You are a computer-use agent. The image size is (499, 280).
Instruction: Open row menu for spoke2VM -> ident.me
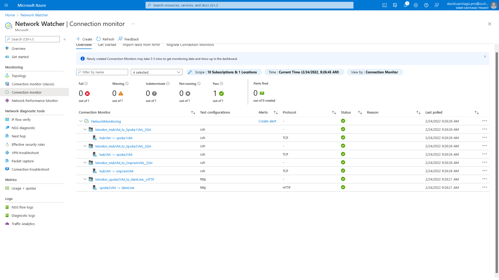click(485, 187)
